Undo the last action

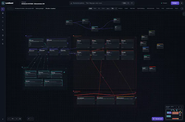29,119
